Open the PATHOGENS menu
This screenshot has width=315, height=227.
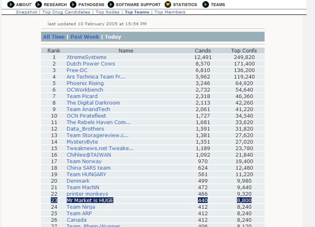coord(91,5)
